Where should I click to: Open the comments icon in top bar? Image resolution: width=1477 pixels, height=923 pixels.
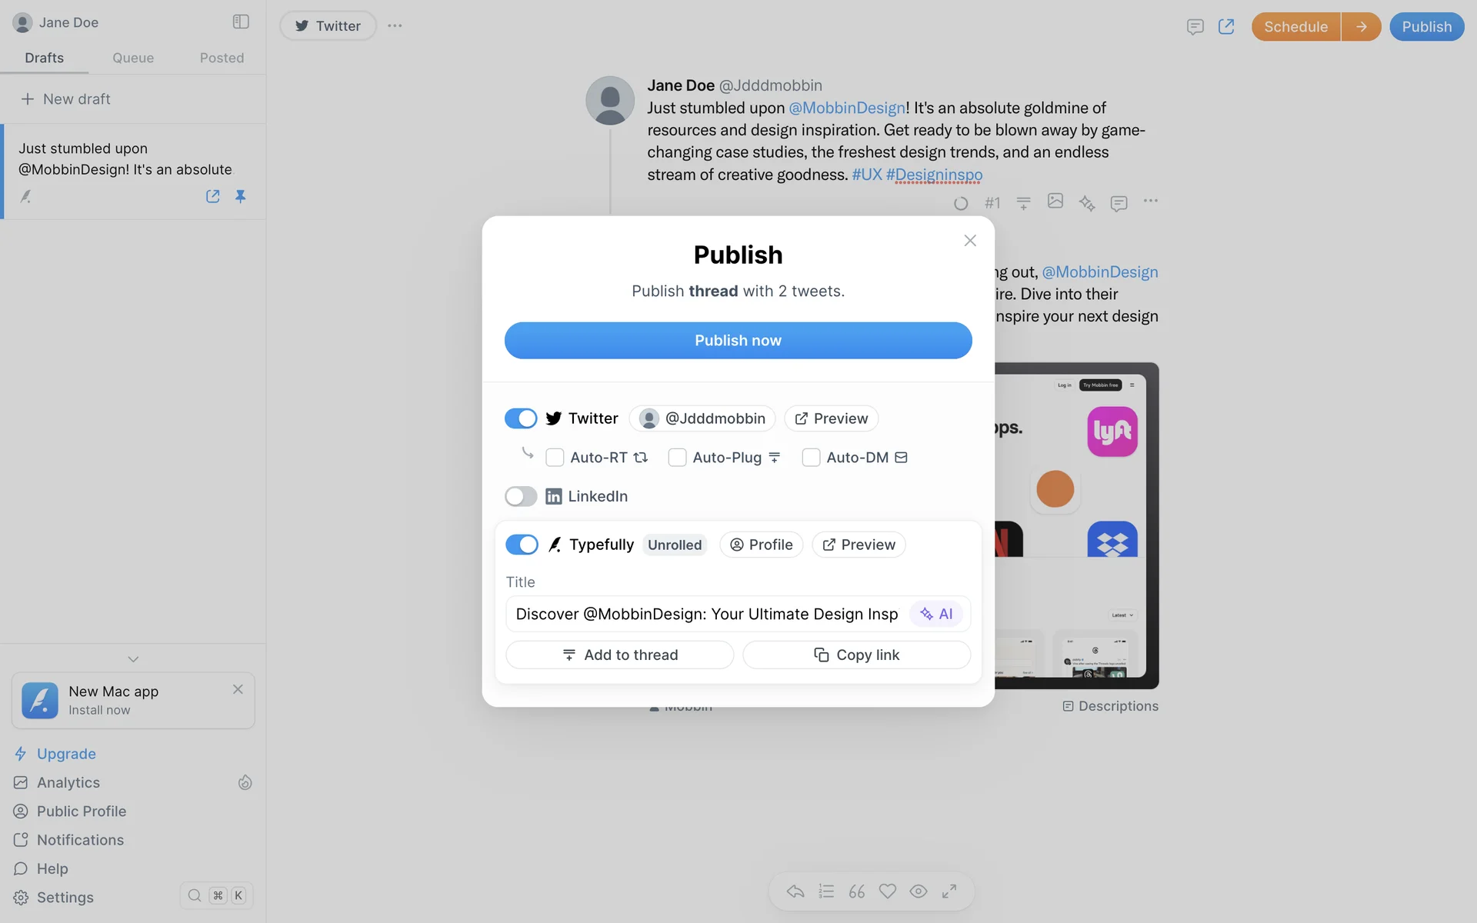pos(1195,27)
